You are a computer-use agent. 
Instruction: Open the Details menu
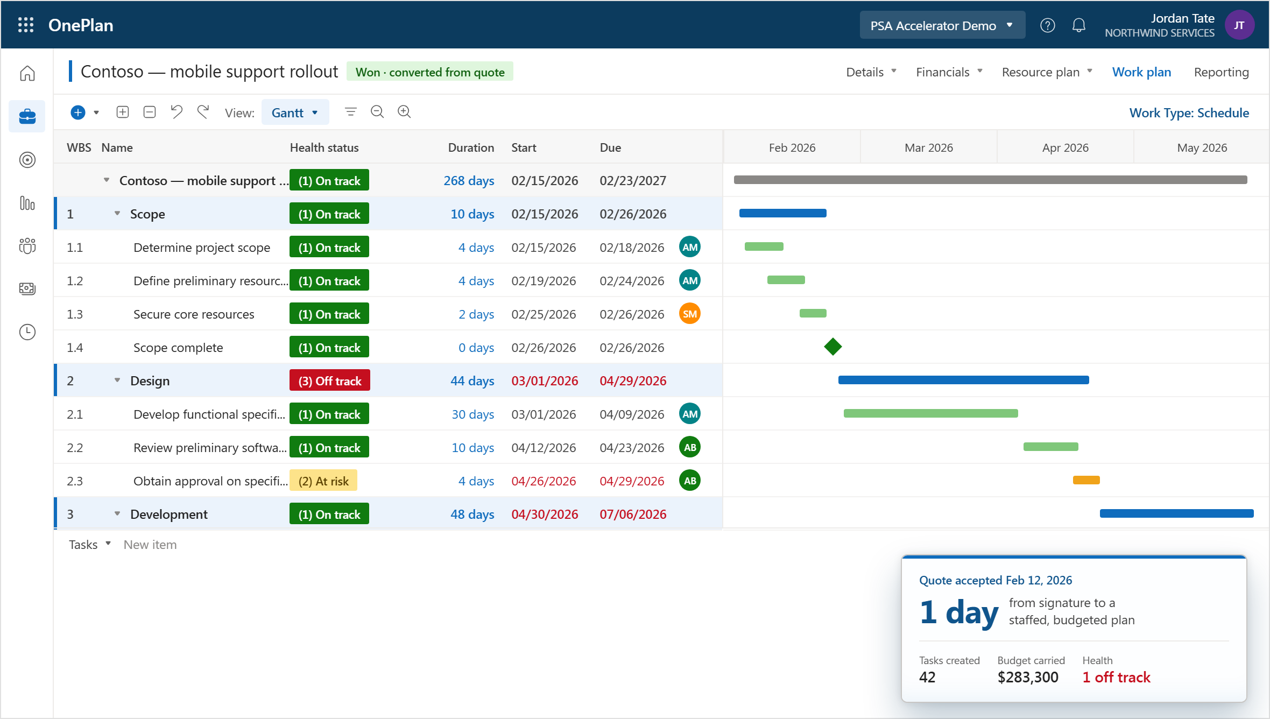tap(871, 72)
